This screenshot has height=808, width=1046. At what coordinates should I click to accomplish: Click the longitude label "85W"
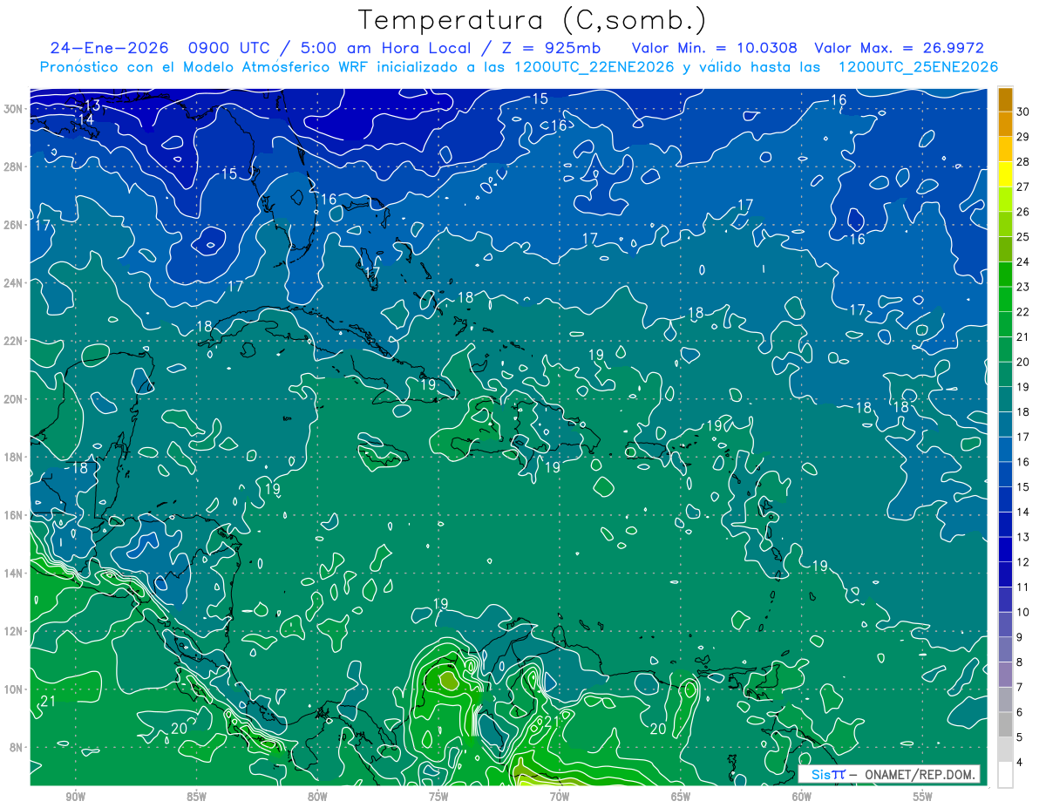tap(197, 798)
